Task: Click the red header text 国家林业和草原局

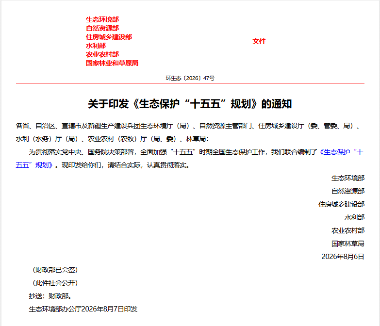Action: [x=112, y=63]
